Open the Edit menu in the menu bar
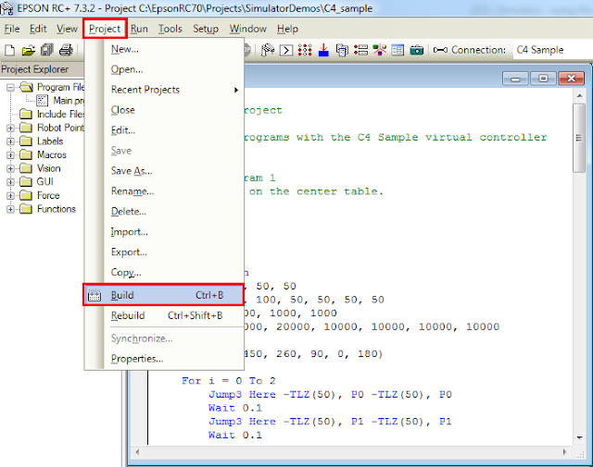 pos(38,29)
